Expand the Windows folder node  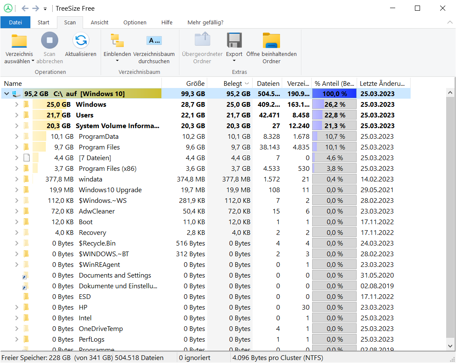(x=17, y=105)
